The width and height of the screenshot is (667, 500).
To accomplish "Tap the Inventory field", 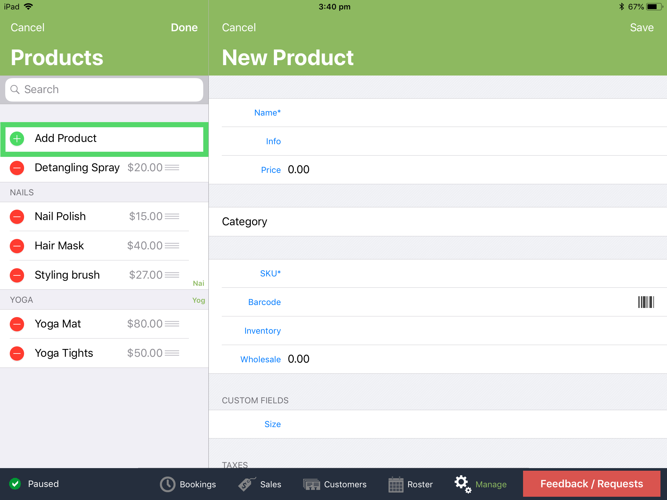I will coord(438,331).
